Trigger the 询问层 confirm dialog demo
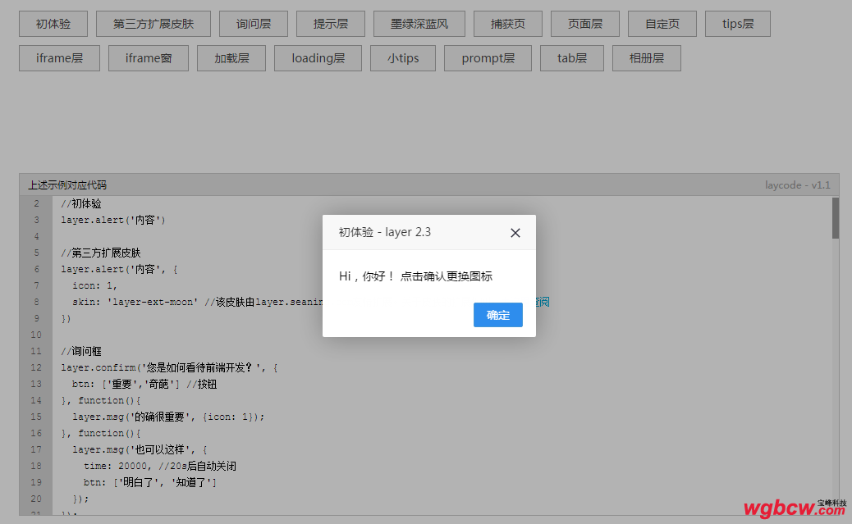Viewport: 852px width, 524px height. 253,24
